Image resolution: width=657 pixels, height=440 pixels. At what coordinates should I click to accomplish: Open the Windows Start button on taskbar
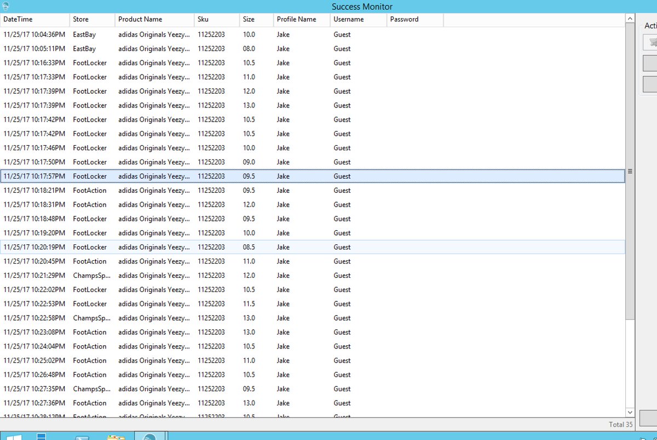(x=14, y=437)
